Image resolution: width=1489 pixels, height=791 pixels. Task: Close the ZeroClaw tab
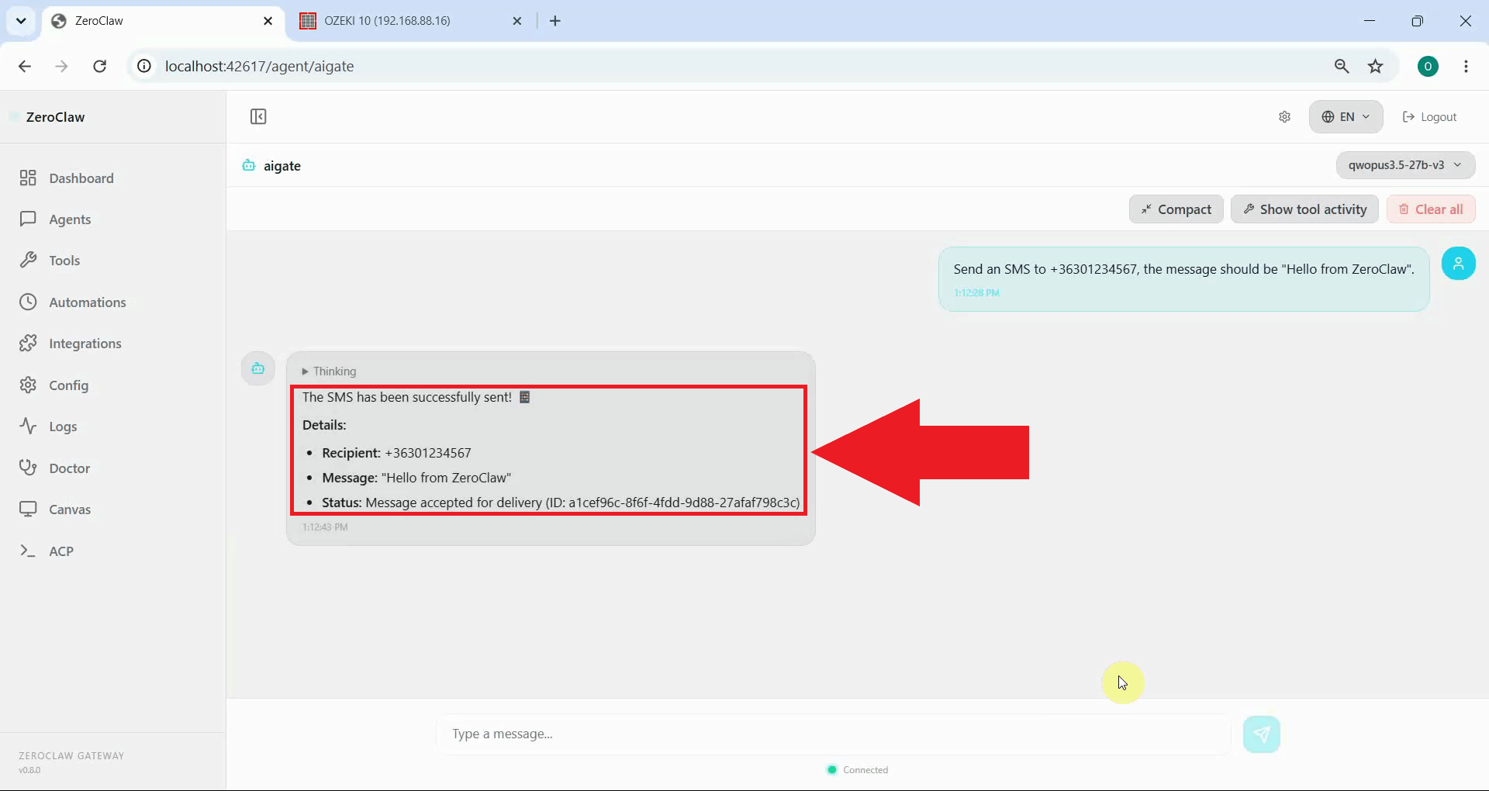click(268, 21)
